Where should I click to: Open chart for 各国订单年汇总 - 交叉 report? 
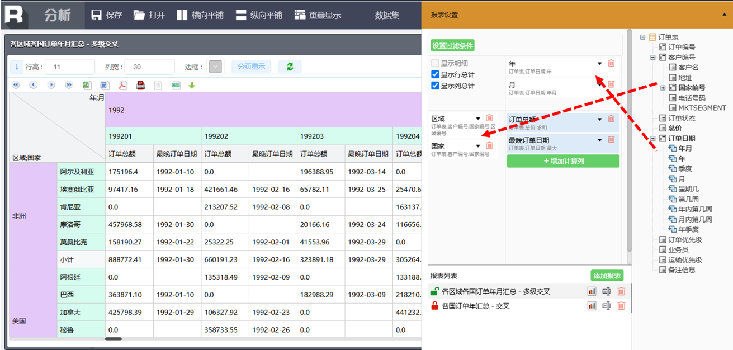tap(592, 306)
